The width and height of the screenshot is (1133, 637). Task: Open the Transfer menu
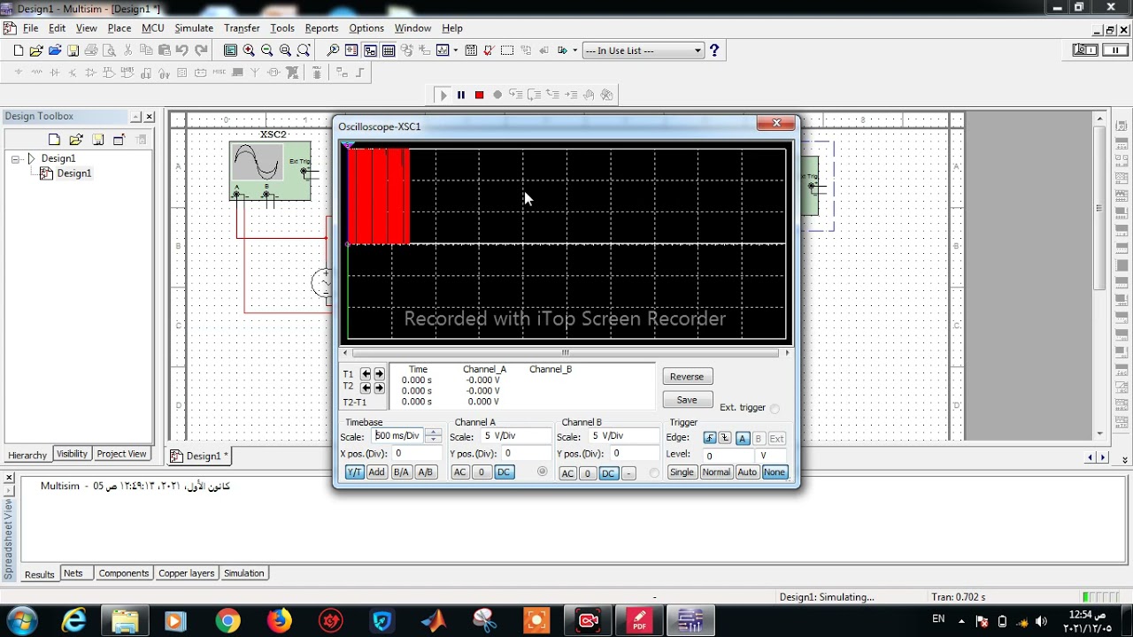click(x=242, y=28)
